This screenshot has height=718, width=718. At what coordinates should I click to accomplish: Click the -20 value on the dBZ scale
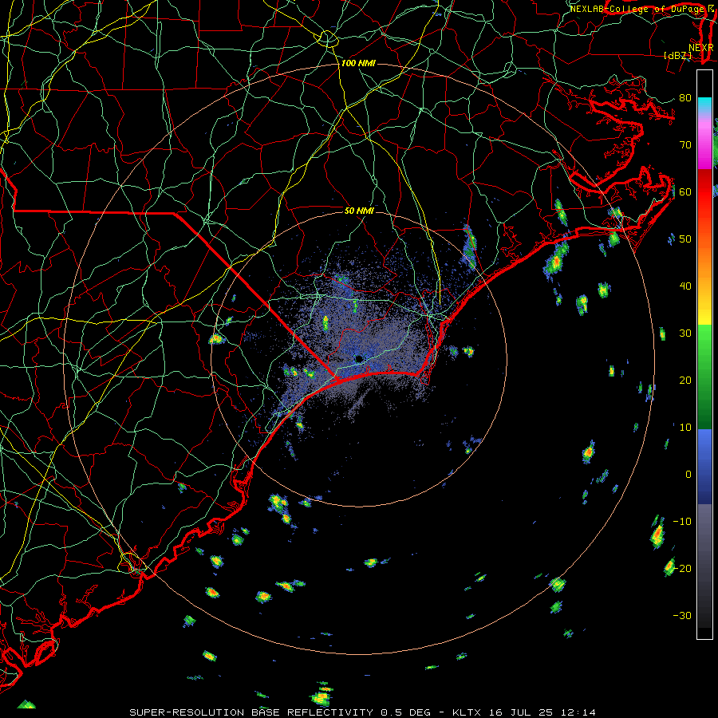(682, 568)
